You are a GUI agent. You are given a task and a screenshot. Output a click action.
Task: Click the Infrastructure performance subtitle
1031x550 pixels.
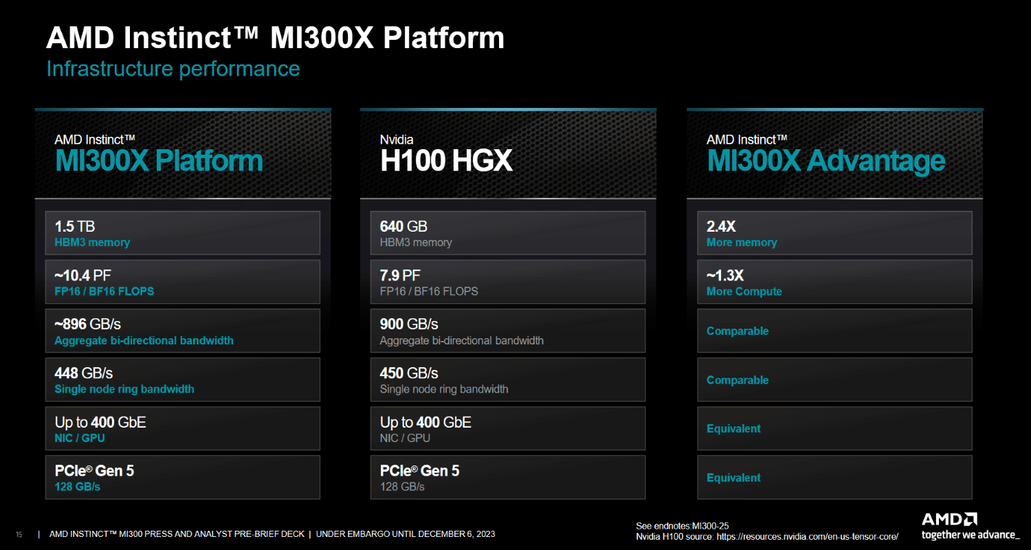(x=173, y=69)
